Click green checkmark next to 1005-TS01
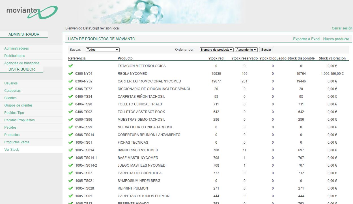This screenshot has height=204, width=353. 71,143
